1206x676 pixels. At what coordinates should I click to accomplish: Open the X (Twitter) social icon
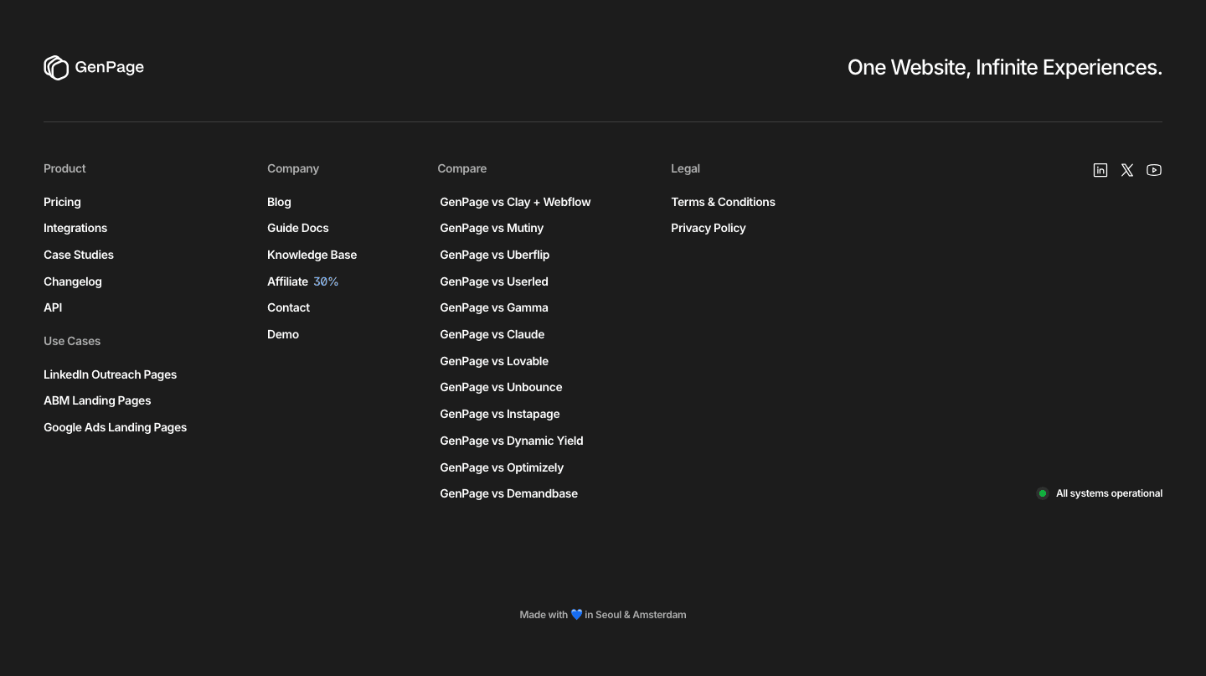tap(1127, 170)
